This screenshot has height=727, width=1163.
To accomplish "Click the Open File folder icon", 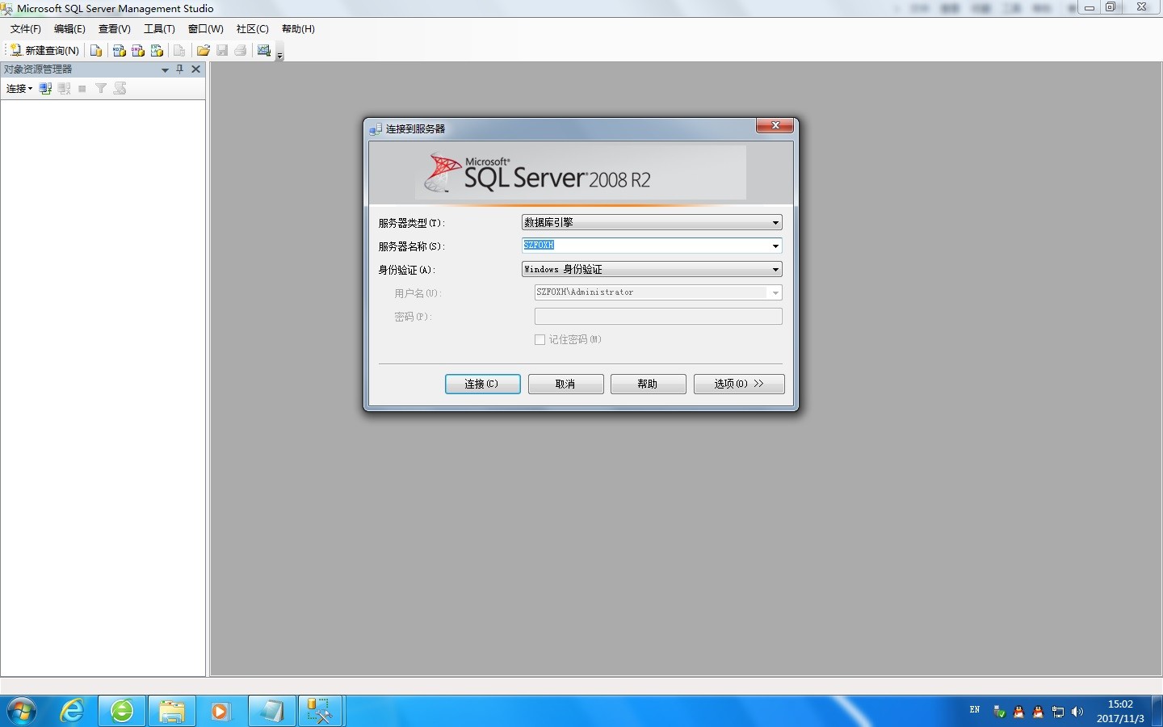I will pos(204,50).
